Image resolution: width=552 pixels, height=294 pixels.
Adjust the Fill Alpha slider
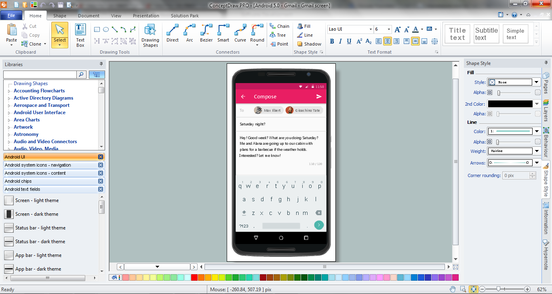click(499, 93)
